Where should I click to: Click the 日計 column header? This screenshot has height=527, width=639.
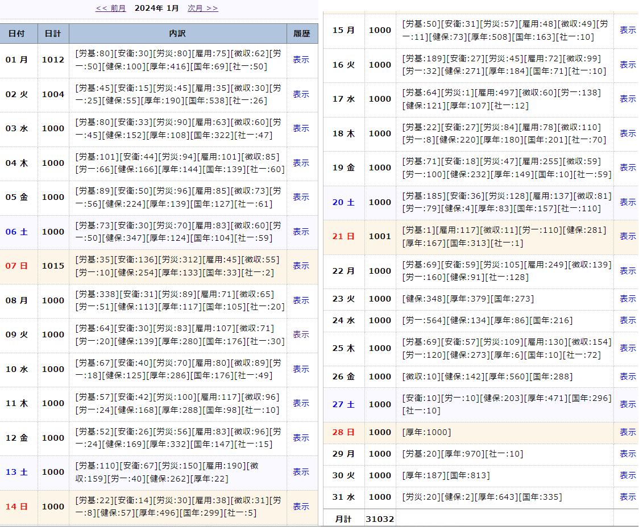53,34
